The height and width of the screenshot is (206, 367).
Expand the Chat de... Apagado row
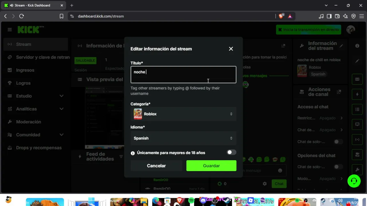coord(320,130)
